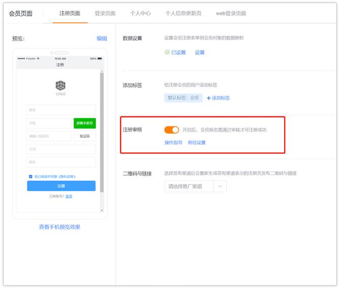Click the 编辑 link above preview
This screenshot has width=340, height=289.
point(101,39)
